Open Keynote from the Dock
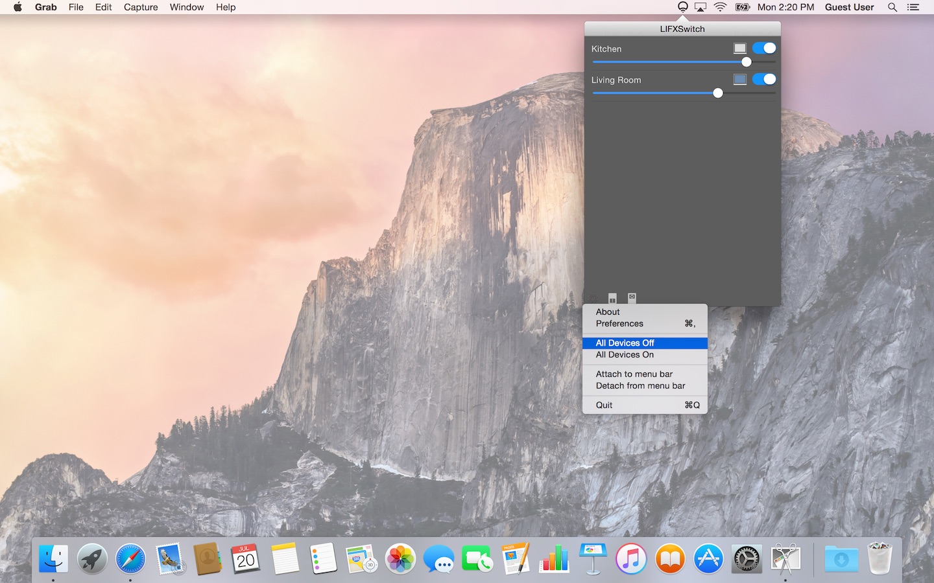 593,558
